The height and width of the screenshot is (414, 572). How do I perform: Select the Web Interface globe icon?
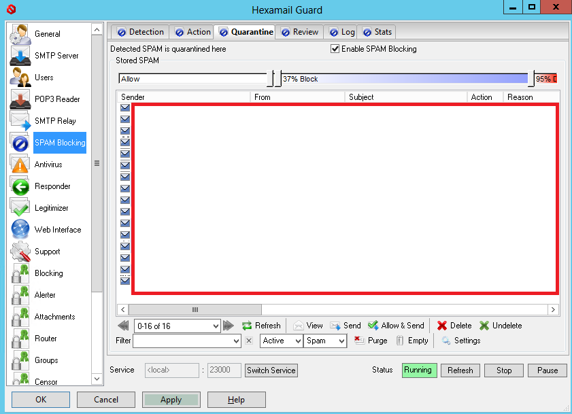[20, 229]
